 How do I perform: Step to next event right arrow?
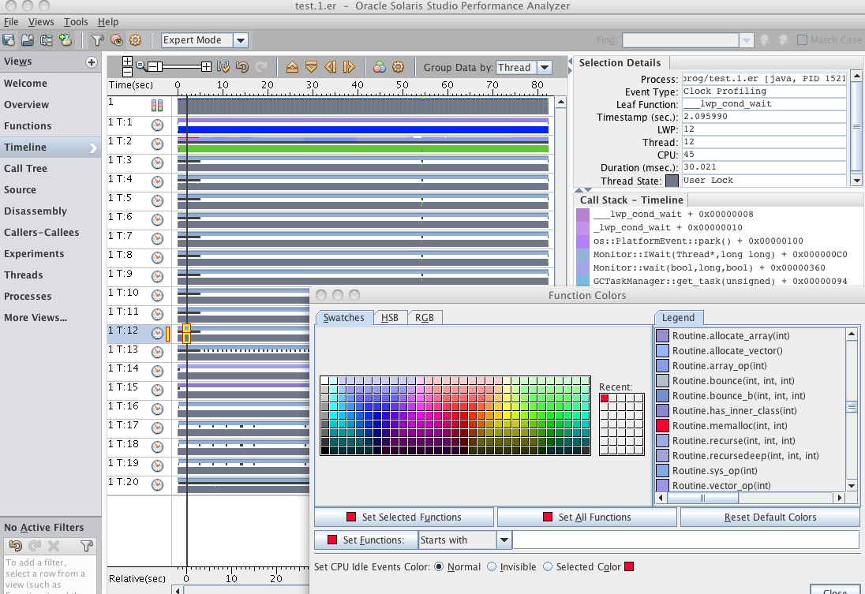click(349, 67)
